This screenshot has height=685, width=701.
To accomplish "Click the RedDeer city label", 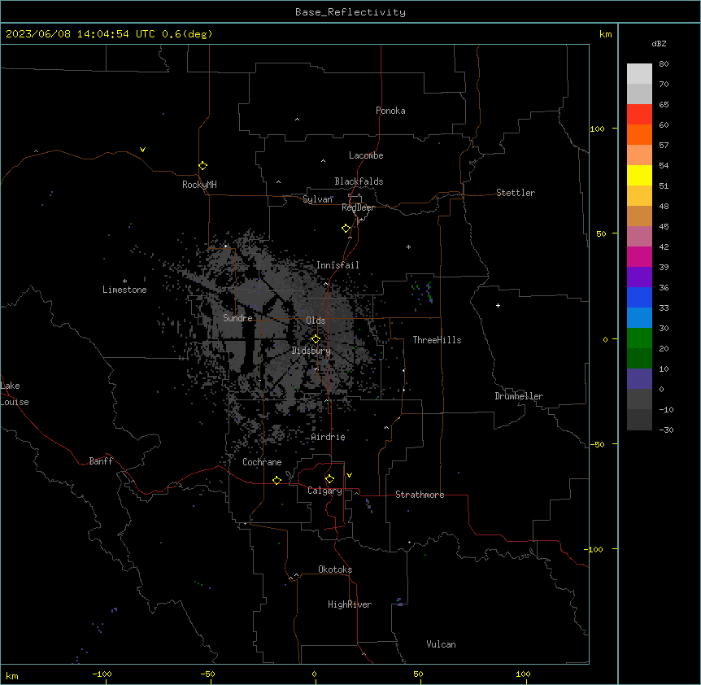I will click(x=358, y=207).
